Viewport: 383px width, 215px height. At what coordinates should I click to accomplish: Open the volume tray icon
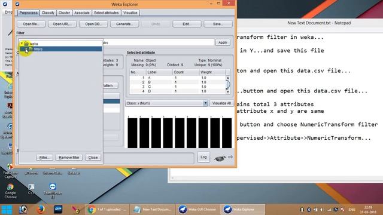tap(322, 210)
